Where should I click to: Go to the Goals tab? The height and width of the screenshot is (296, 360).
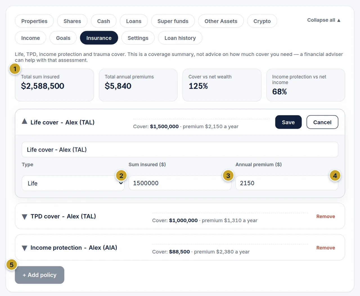point(63,38)
